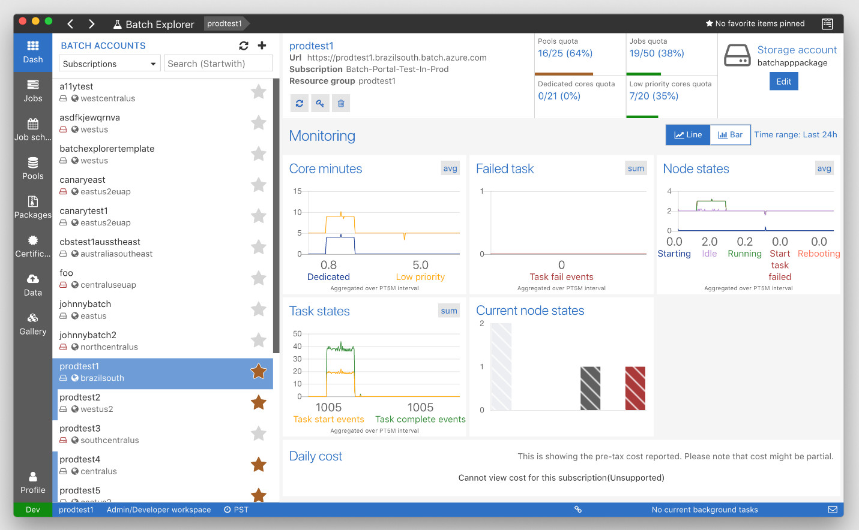Image resolution: width=859 pixels, height=530 pixels.
Task: Open Pools quota 16/25 (64%)
Action: coord(565,53)
